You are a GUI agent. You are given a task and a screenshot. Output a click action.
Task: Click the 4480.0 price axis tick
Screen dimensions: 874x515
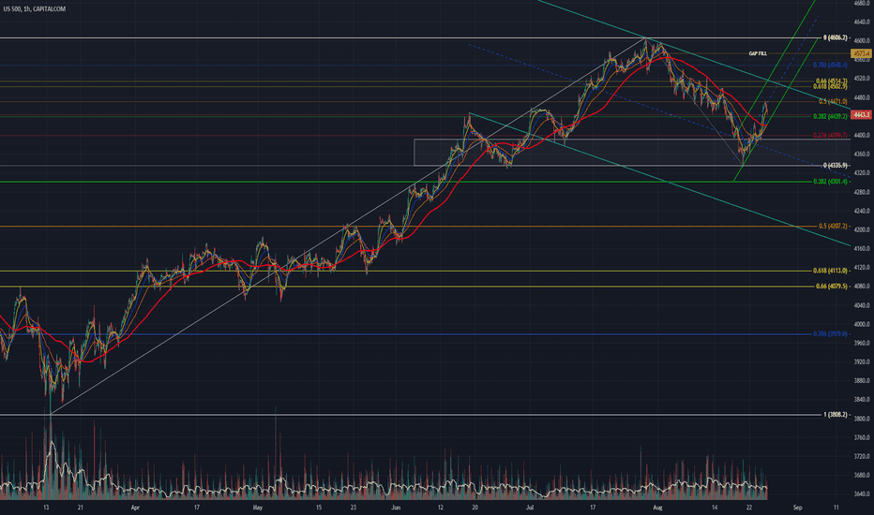pos(861,97)
